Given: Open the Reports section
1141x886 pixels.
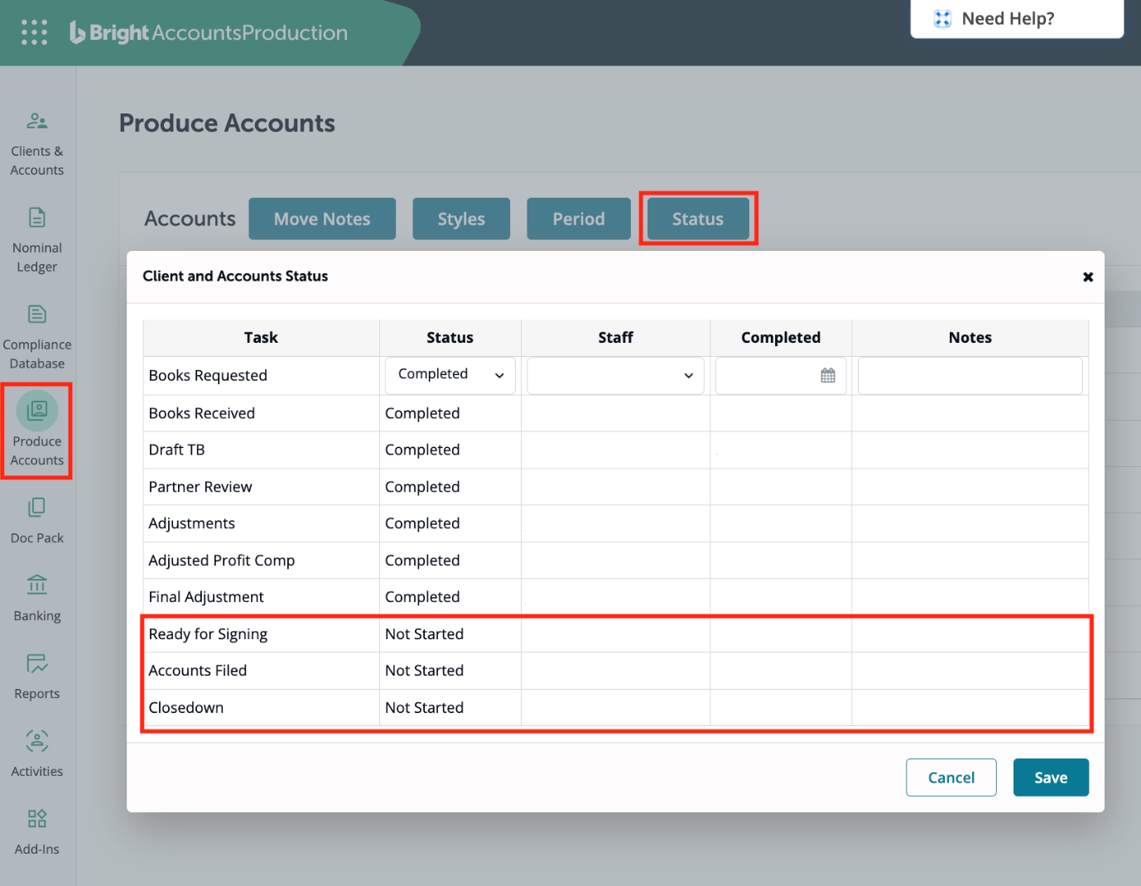Looking at the screenshot, I should point(37,677).
